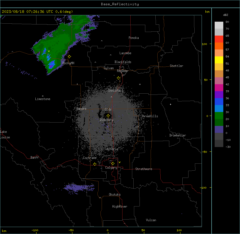Screen dimensions: 240x234
Task: Select the Didsbury city label
Action: click(x=107, y=120)
